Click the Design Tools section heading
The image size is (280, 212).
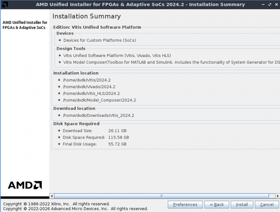pos(71,48)
